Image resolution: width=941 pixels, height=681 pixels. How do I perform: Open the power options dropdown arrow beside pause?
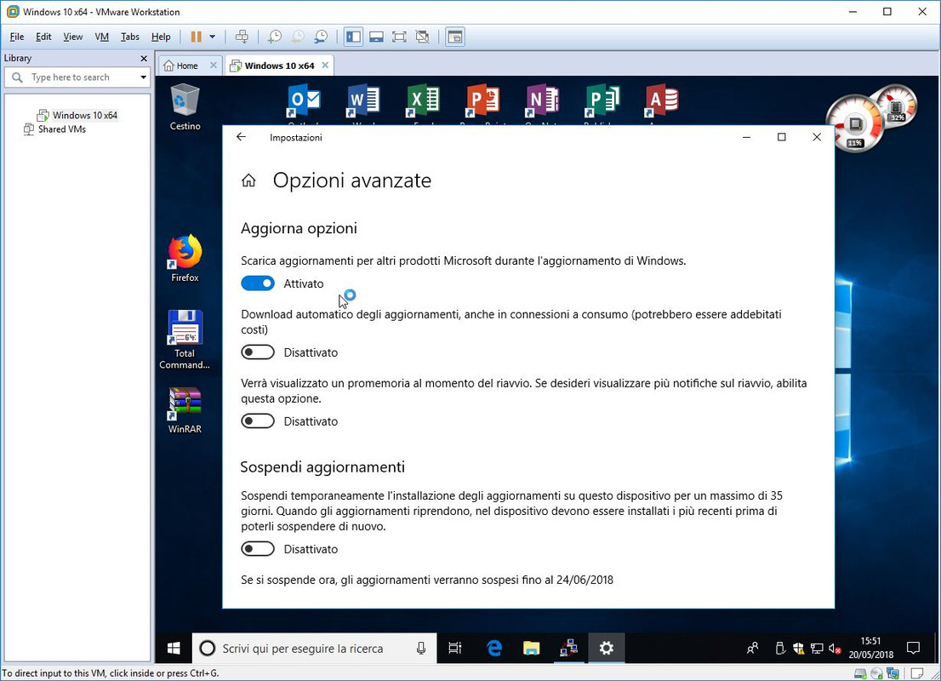tap(213, 37)
